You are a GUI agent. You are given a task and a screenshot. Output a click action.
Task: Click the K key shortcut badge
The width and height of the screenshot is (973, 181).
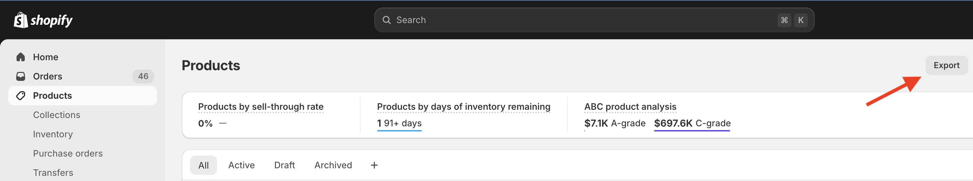coord(800,20)
